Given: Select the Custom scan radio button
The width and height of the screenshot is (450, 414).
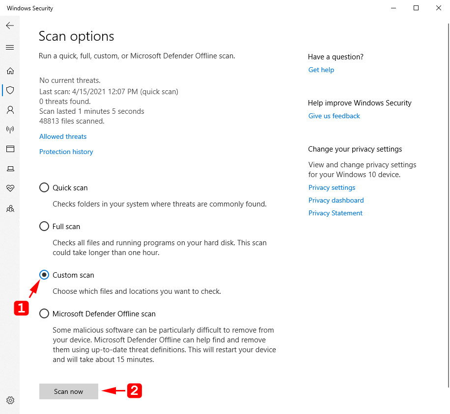Looking at the screenshot, I should [x=44, y=275].
